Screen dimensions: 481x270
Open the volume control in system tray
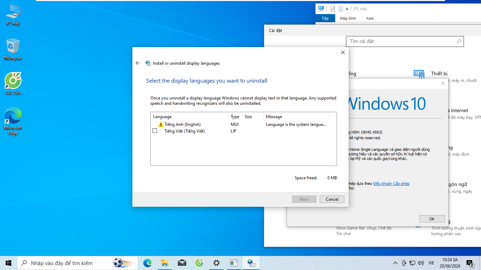click(x=420, y=263)
